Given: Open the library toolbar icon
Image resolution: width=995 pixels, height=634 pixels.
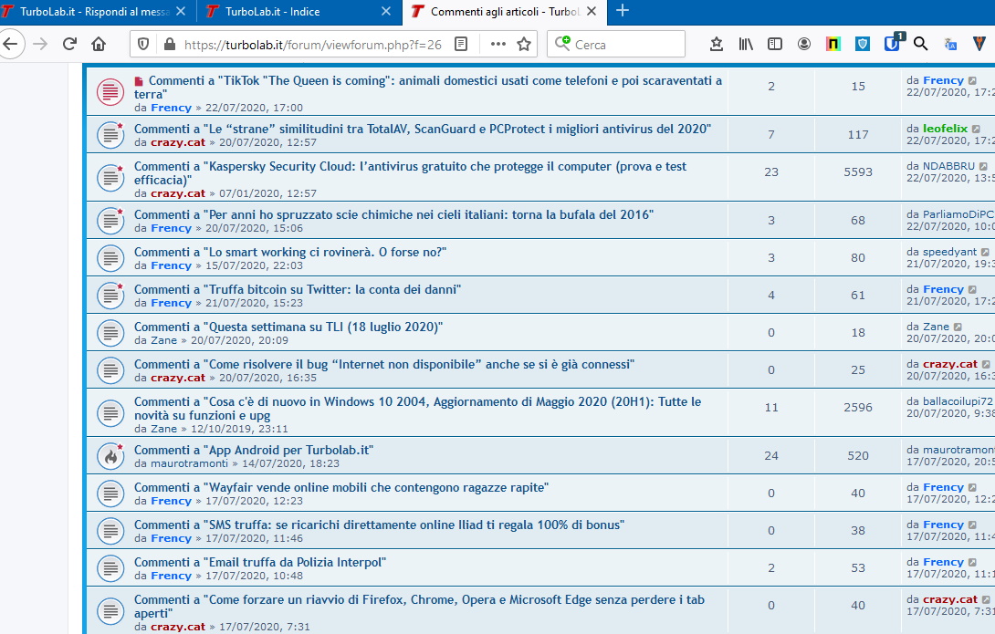Looking at the screenshot, I should pyautogui.click(x=746, y=44).
